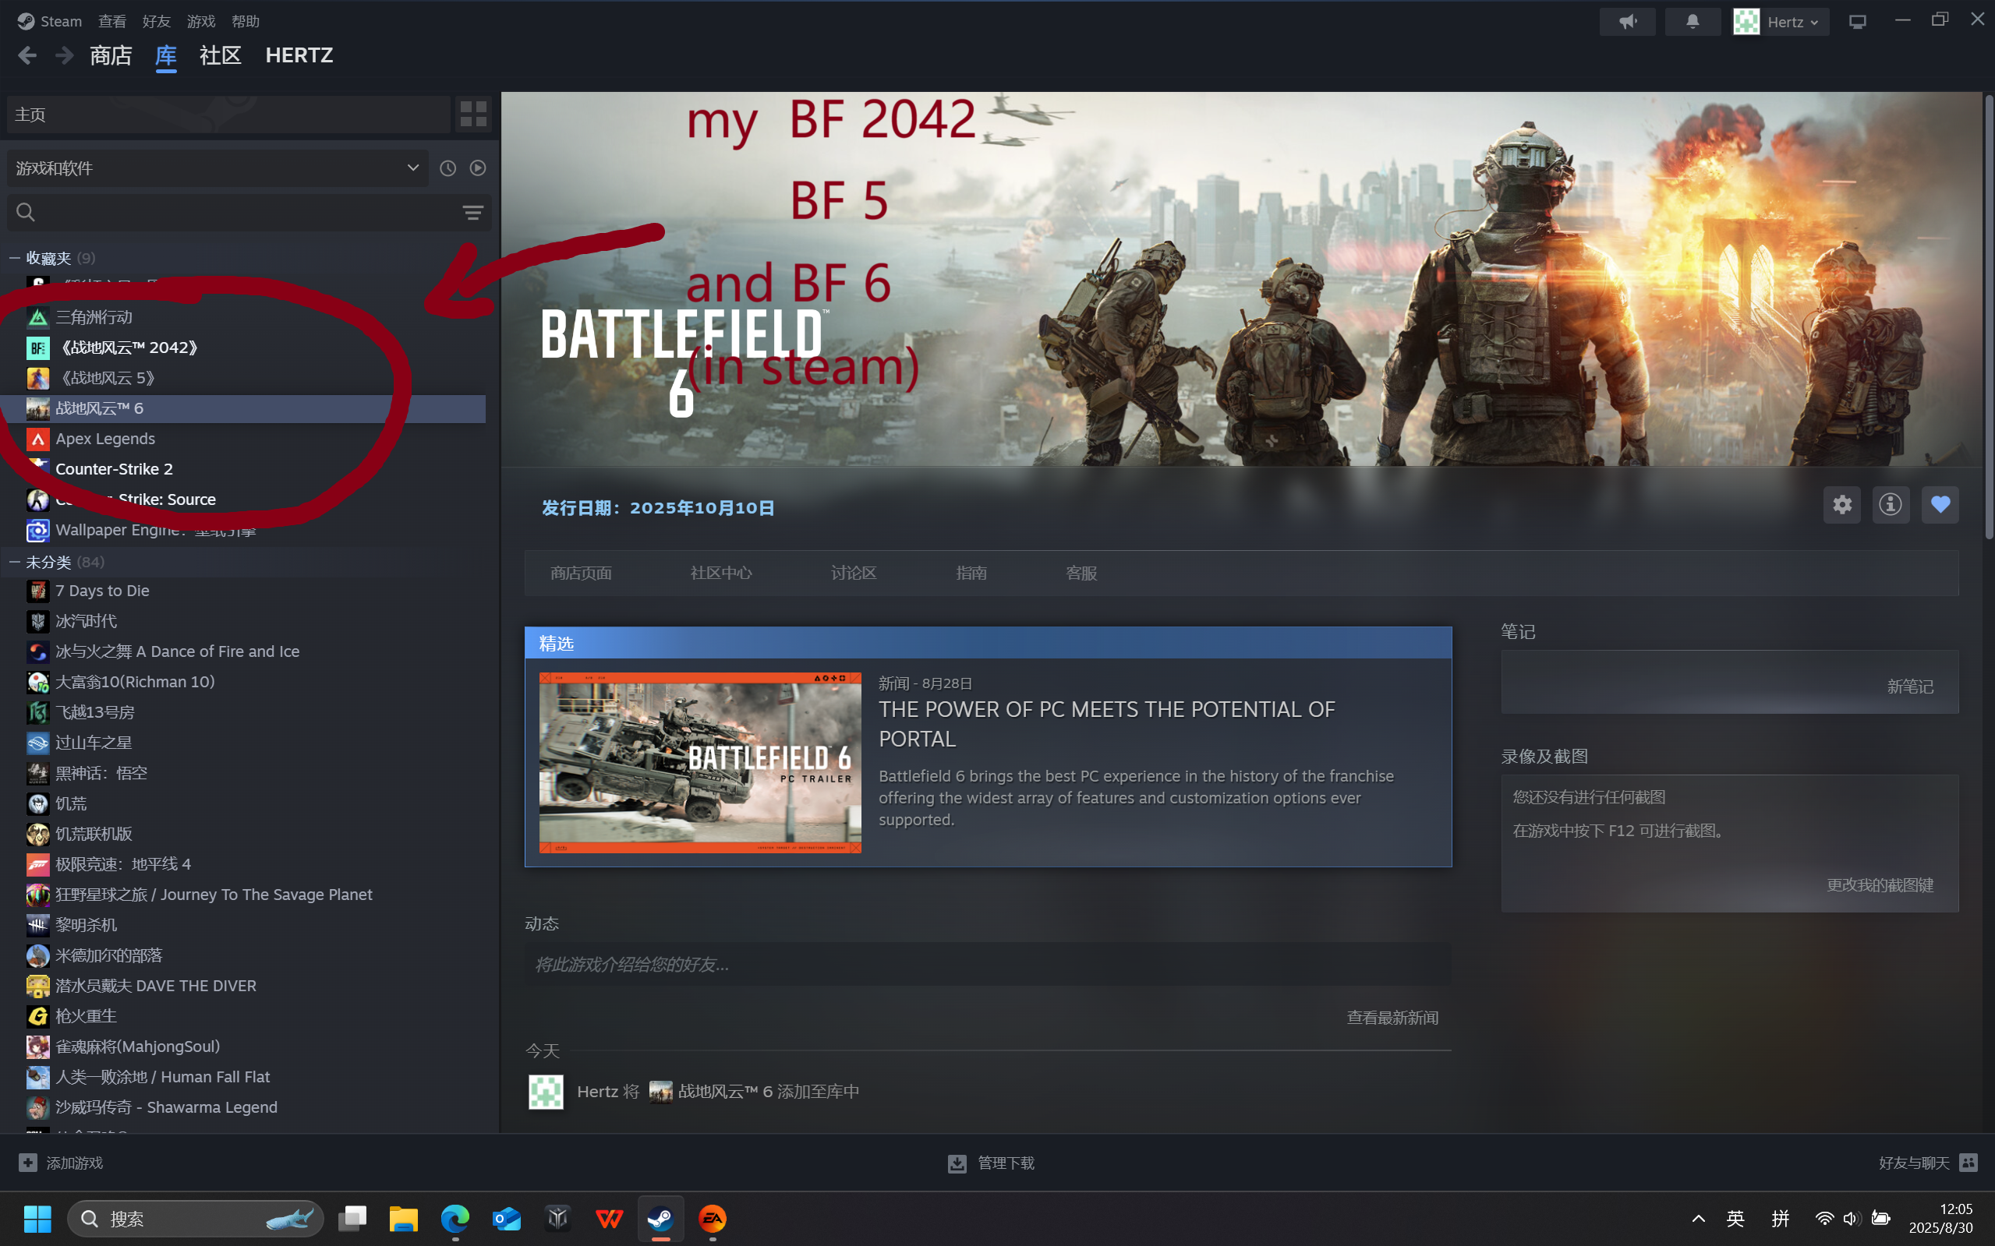This screenshot has height=1246, width=1995.
Task: Click 更改我的截图键 link
Action: tap(1880, 885)
